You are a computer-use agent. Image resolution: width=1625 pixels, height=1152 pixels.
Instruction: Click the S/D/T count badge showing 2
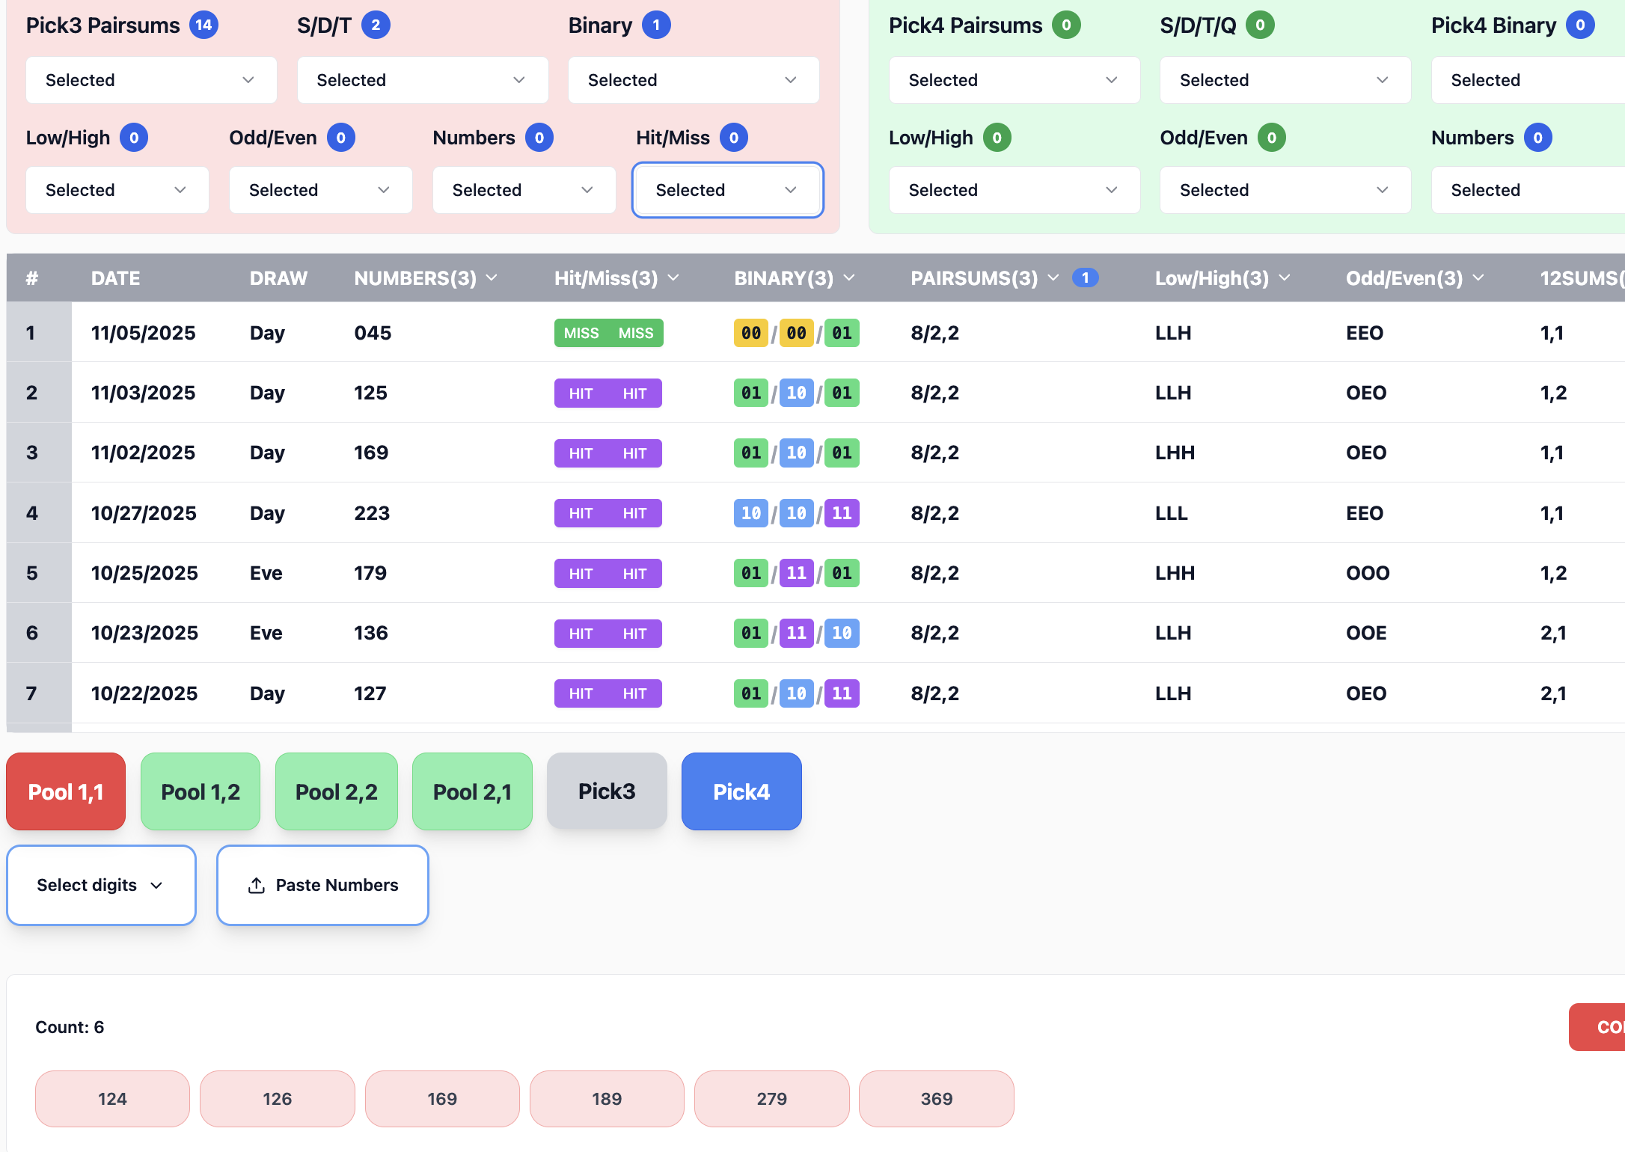376,25
